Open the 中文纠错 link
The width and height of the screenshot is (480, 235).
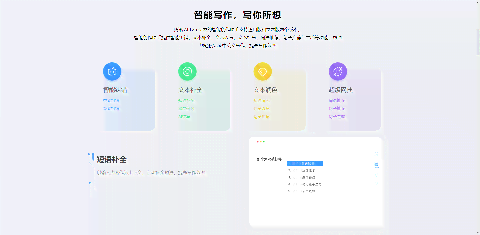click(111, 100)
